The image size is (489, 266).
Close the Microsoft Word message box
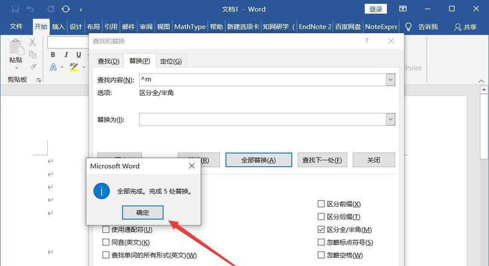[x=192, y=166]
